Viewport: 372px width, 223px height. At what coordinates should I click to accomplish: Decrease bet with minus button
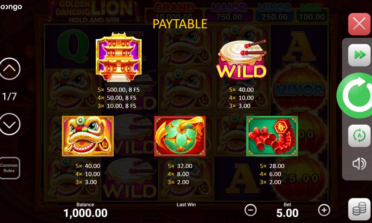250,210
